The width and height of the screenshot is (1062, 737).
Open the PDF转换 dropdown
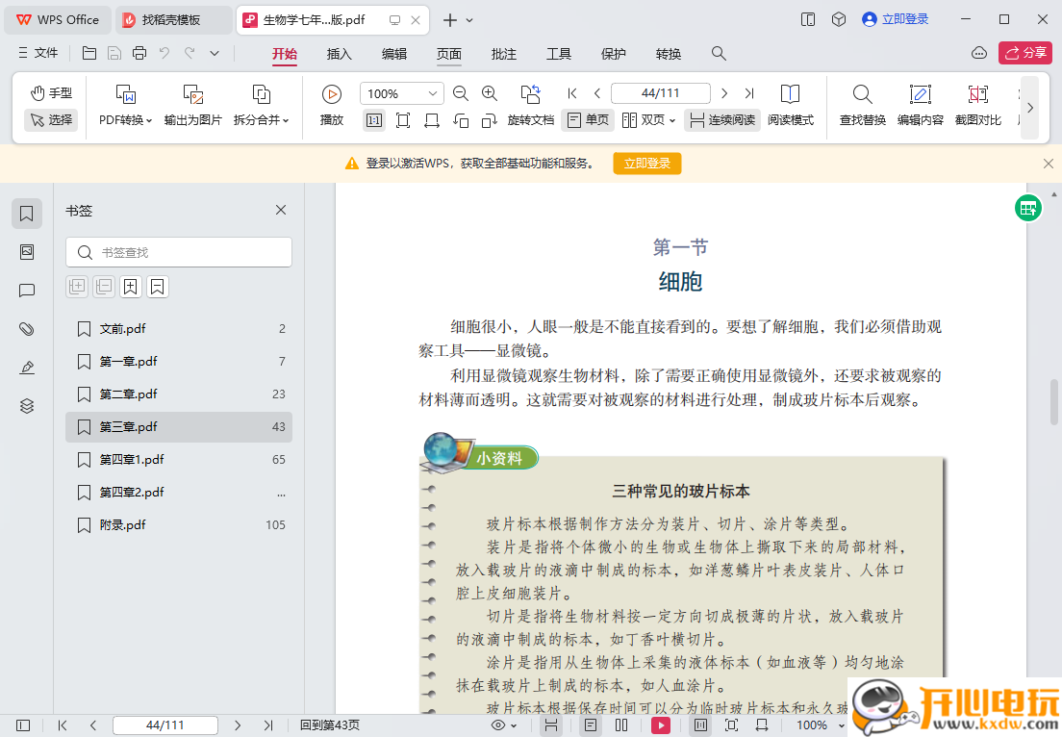(126, 106)
